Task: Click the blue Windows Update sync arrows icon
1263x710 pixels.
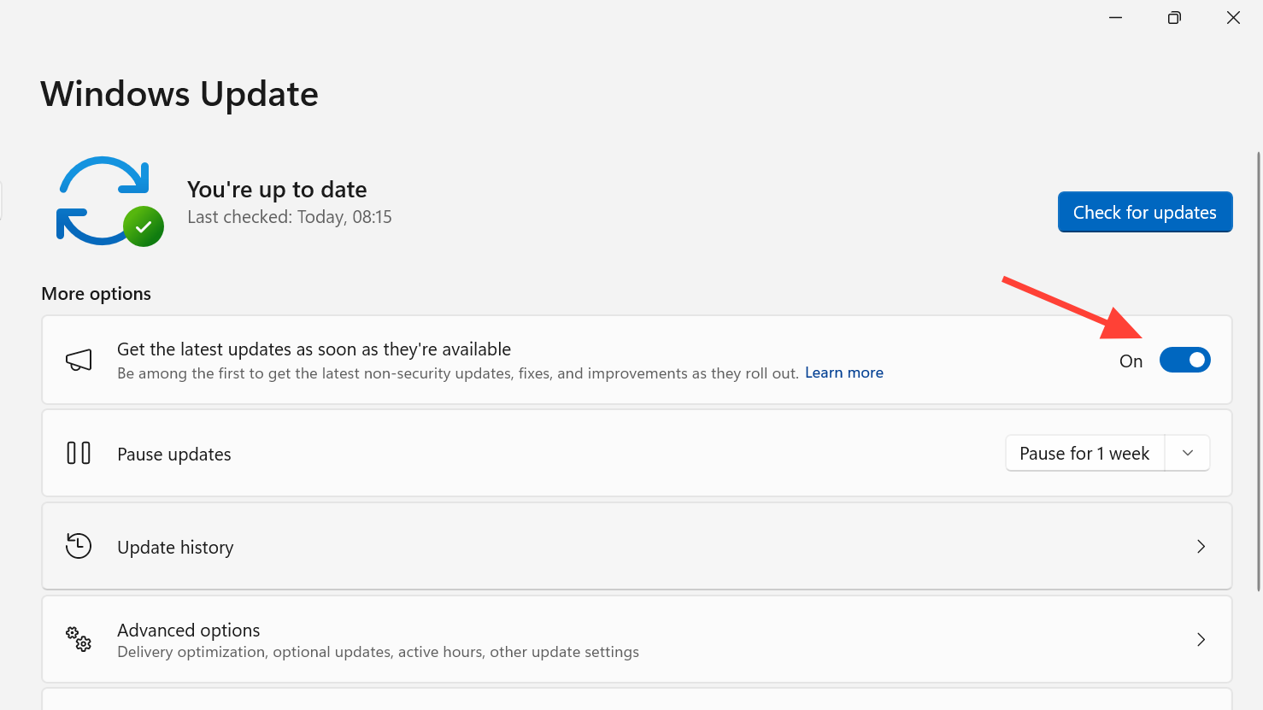Action: tap(101, 200)
